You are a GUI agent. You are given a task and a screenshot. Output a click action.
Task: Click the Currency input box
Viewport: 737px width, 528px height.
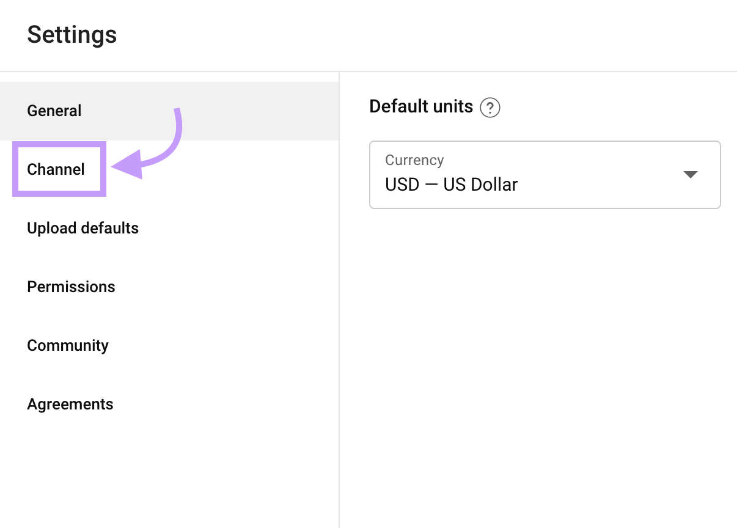tap(544, 175)
